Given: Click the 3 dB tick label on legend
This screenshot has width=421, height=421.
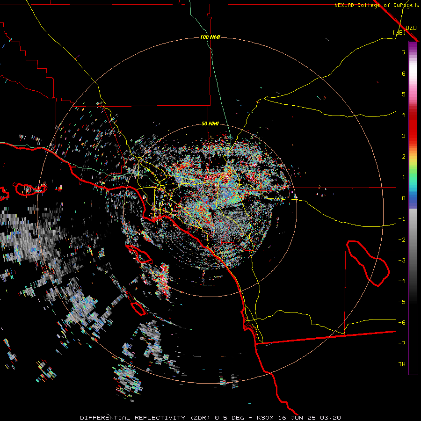Looking at the screenshot, I should [x=404, y=136].
